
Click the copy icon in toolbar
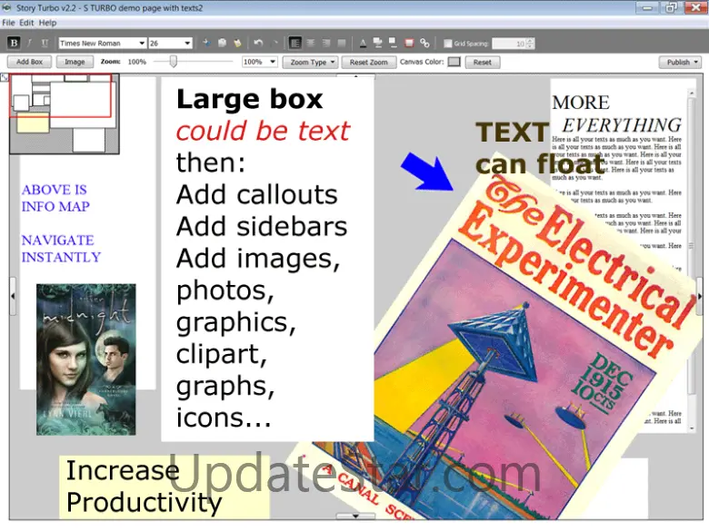pyautogui.click(x=222, y=43)
